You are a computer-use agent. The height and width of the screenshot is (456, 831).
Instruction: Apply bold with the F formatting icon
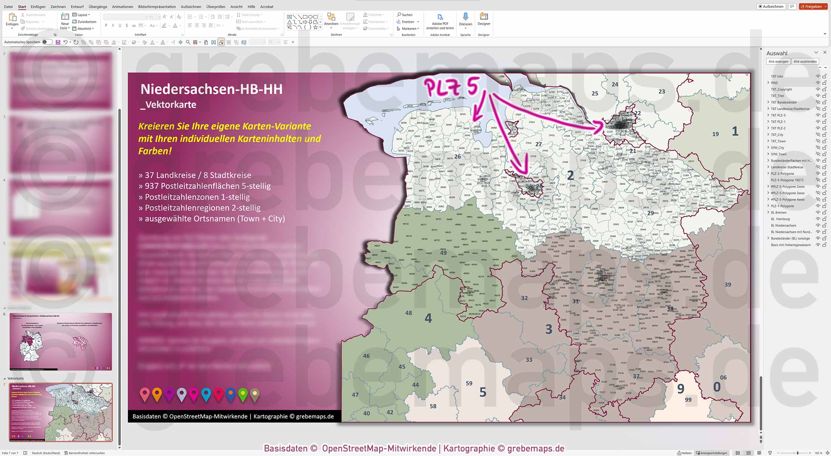tap(107, 25)
